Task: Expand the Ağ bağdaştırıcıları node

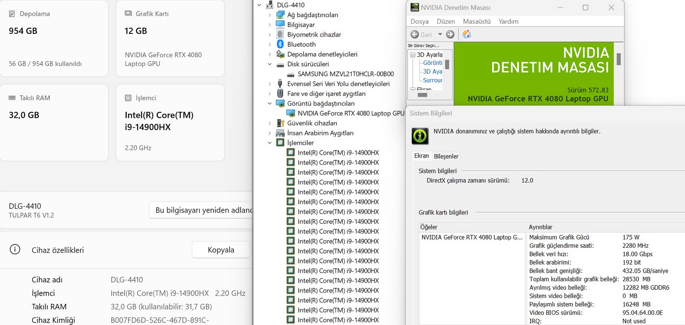Action: (x=270, y=15)
